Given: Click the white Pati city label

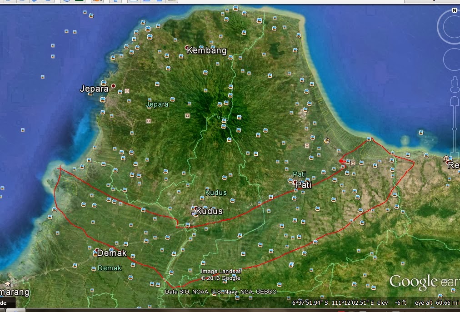Looking at the screenshot, I should tap(304, 185).
